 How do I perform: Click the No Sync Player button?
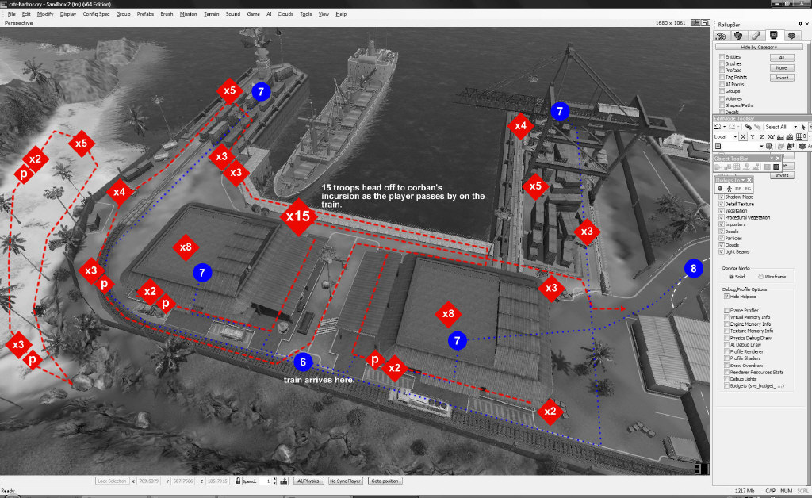tap(346, 481)
